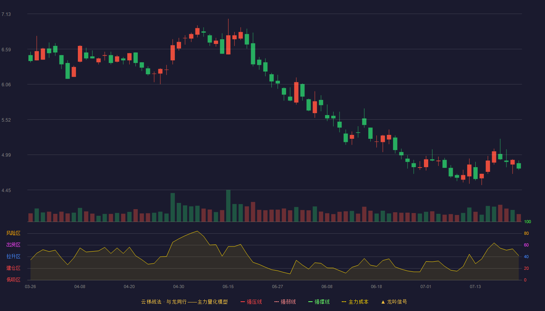The width and height of the screenshot is (545, 311).
Task: Click the 05-15 date axis label
Action: [228, 287]
